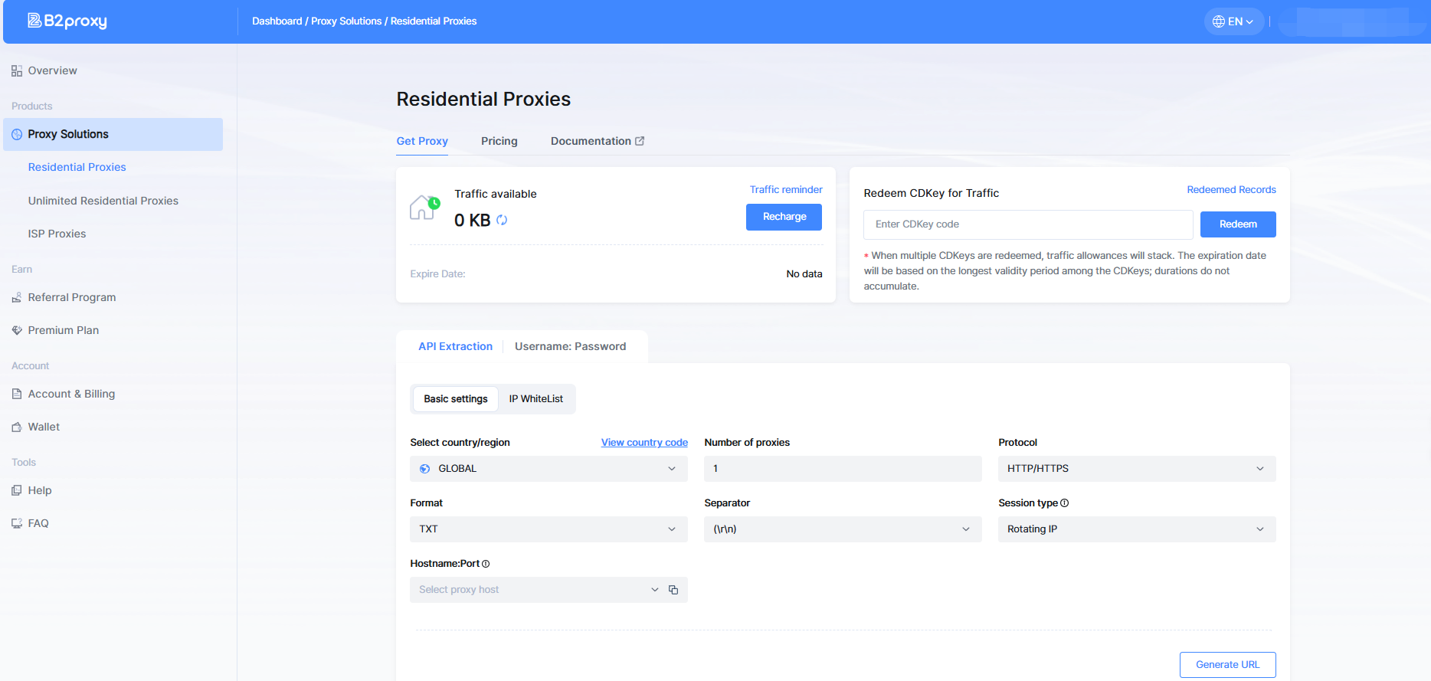Click the Session type info icon
Viewport: 1431px width, 681px height.
pos(1064,503)
